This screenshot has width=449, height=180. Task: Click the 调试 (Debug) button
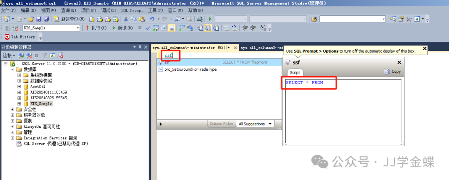coord(122,28)
